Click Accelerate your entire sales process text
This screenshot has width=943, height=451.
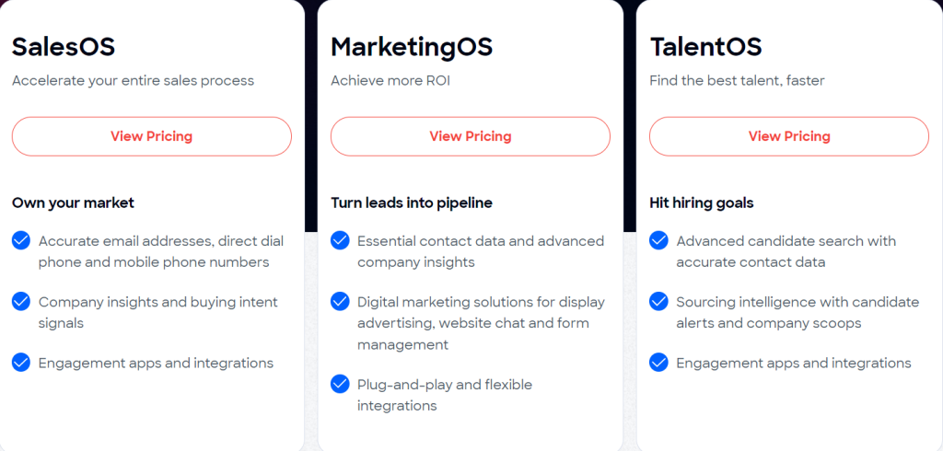coord(133,81)
